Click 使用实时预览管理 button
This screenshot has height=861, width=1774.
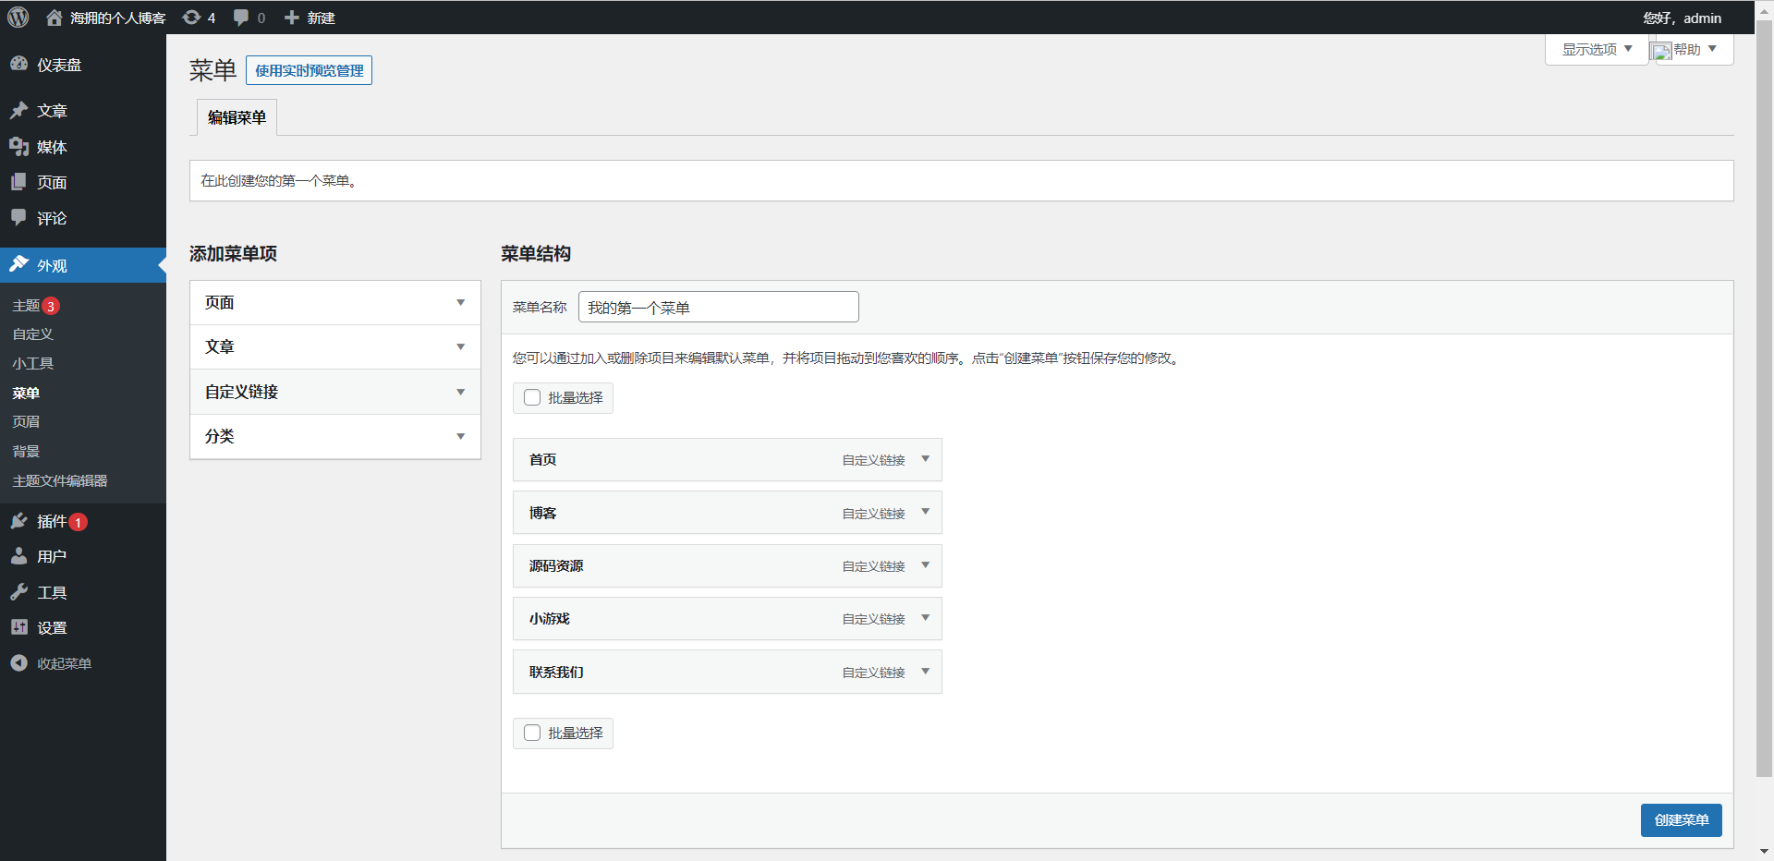coord(309,70)
